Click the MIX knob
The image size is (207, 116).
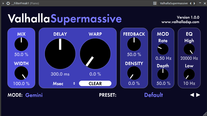22,44
